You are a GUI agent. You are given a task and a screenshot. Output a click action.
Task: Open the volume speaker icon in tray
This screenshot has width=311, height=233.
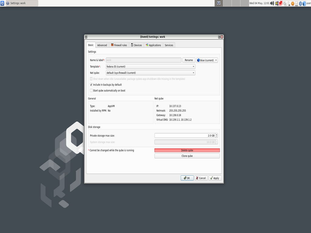(x=272, y=3)
